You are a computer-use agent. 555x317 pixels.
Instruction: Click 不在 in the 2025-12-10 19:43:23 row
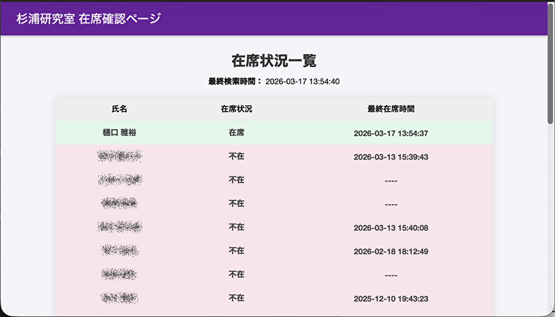(x=236, y=298)
